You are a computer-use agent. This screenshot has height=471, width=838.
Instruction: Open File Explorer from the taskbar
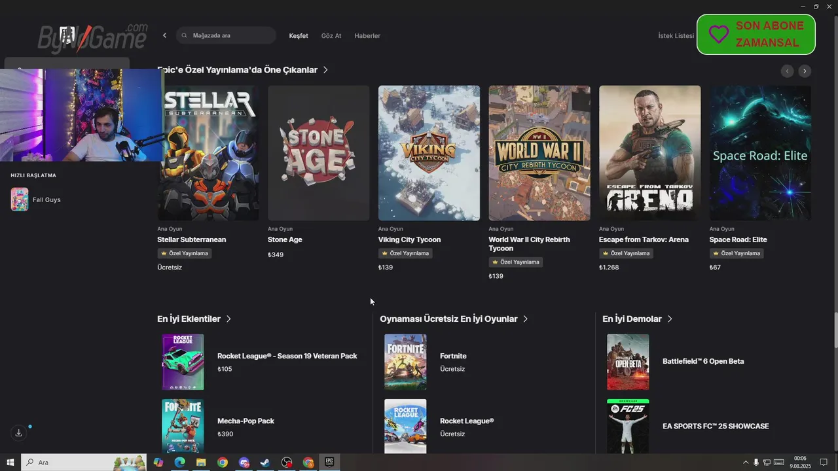[x=201, y=462]
